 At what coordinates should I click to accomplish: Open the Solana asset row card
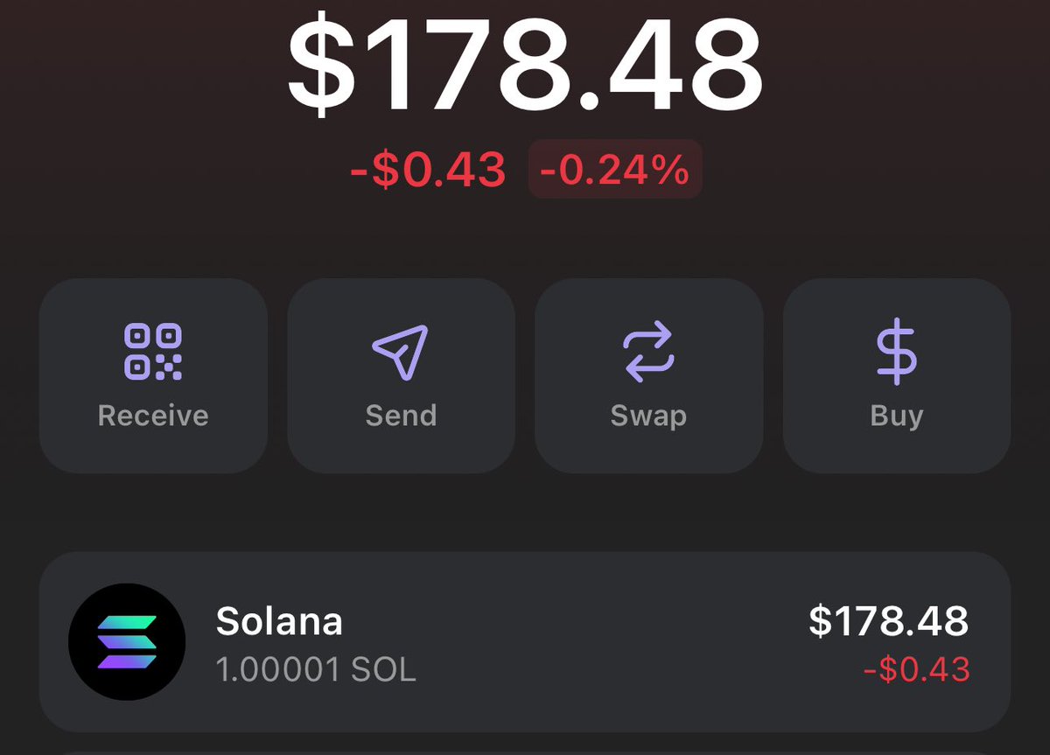(x=525, y=642)
